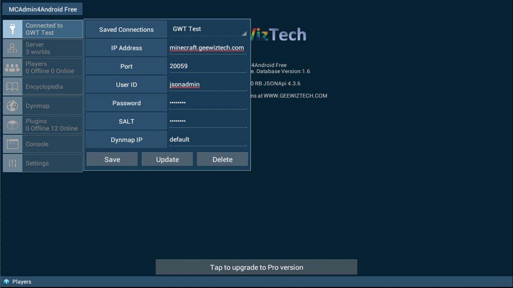Viewport: 513px width, 288px height.
Task: Click the SALT label
Action: pyautogui.click(x=126, y=122)
